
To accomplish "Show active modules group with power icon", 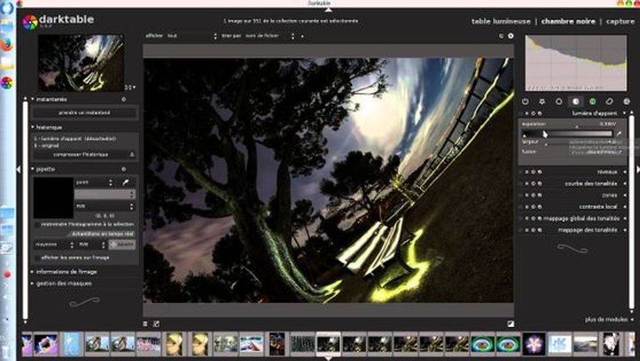I will (x=526, y=102).
